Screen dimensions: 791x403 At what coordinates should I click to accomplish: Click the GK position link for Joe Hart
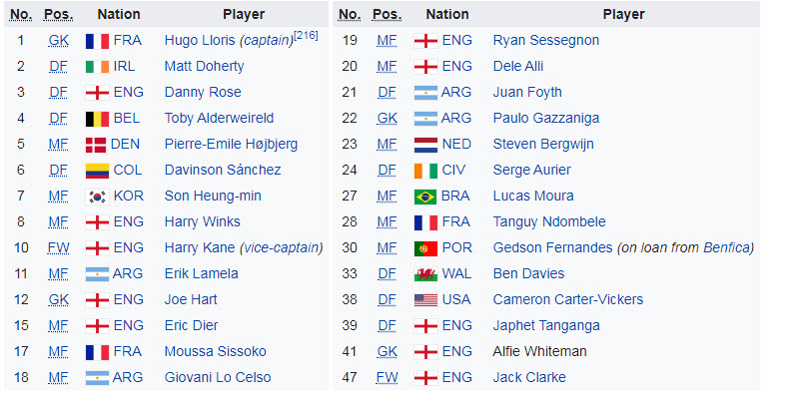pos(58,300)
